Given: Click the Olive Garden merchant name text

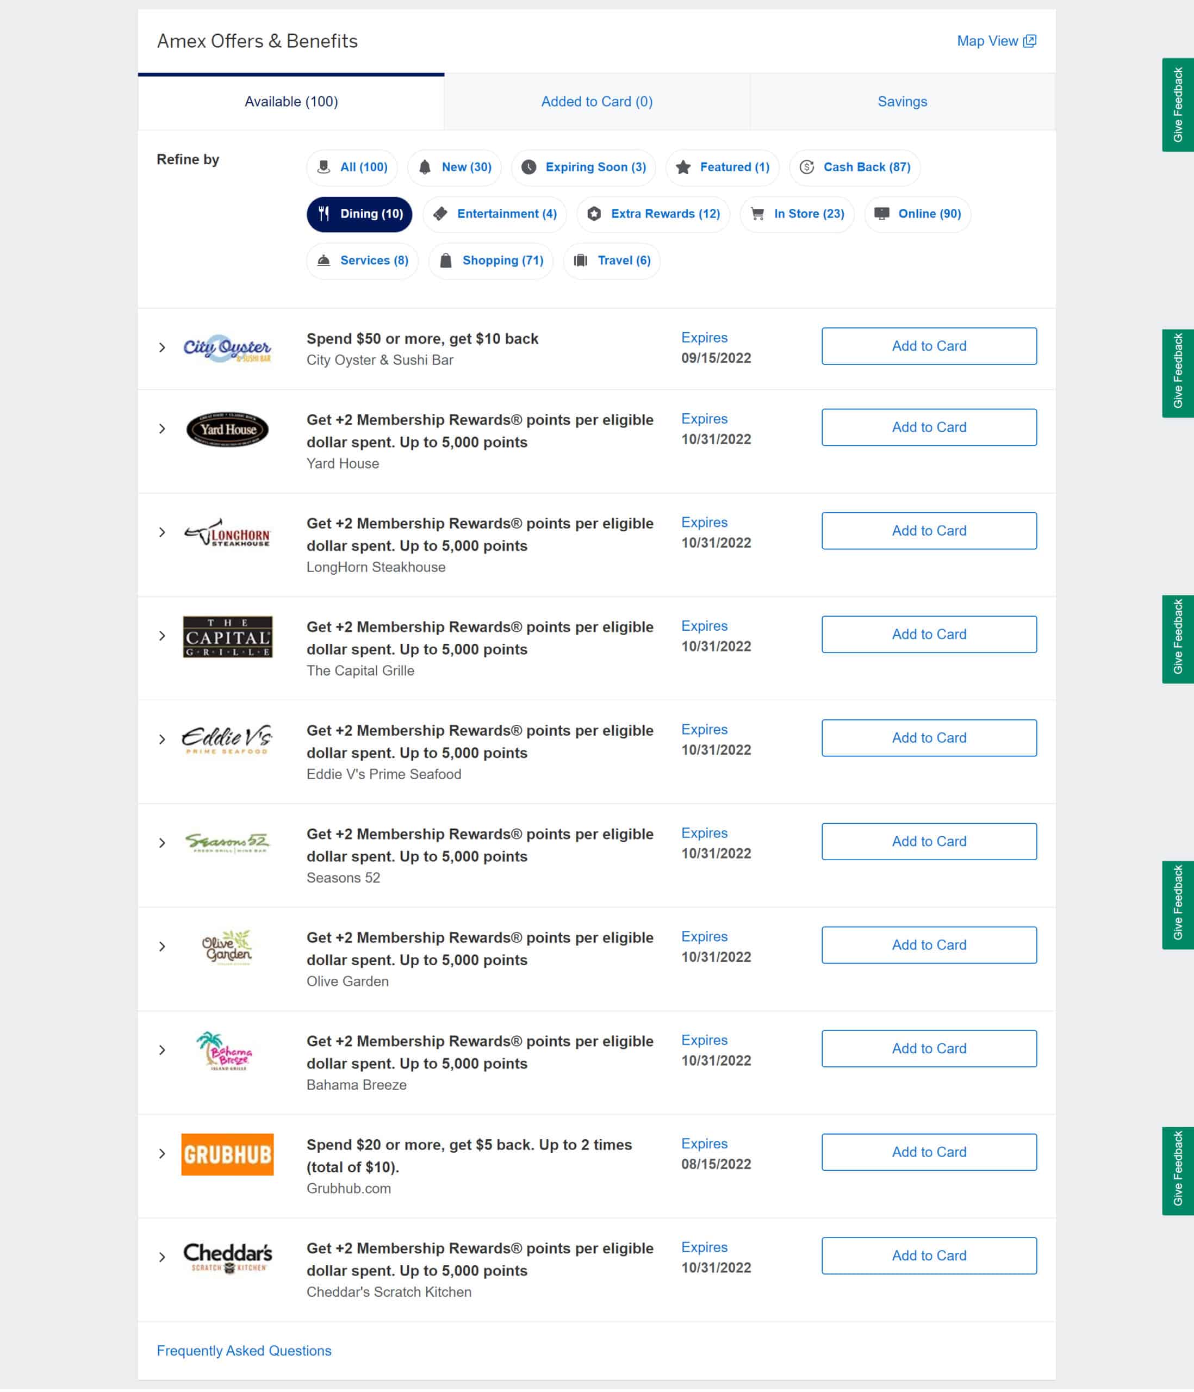Looking at the screenshot, I should click(347, 981).
